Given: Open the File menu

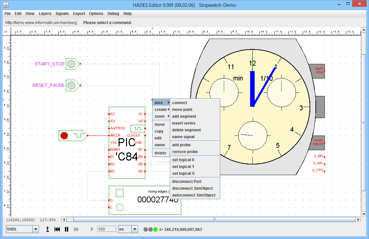Looking at the screenshot, I should [7, 14].
